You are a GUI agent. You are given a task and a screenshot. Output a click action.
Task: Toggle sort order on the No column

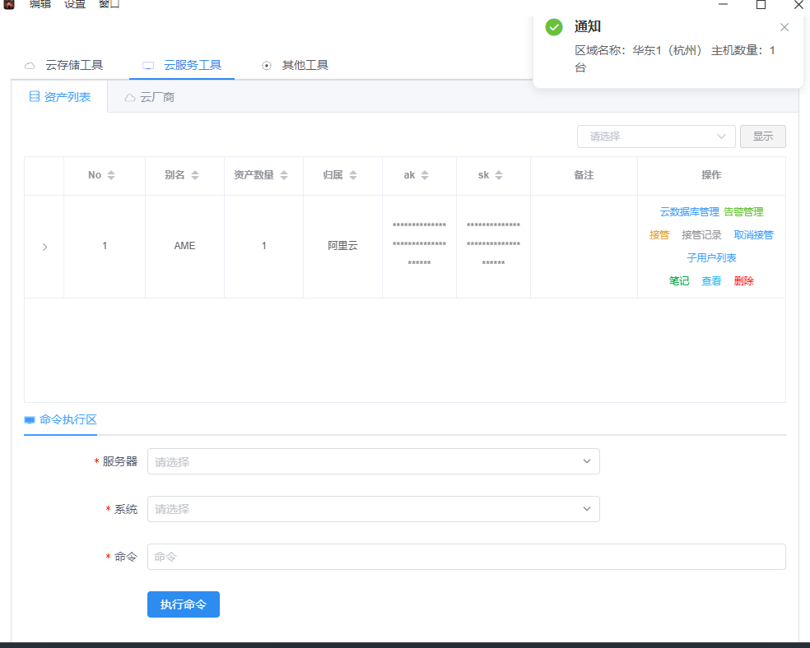[113, 175]
